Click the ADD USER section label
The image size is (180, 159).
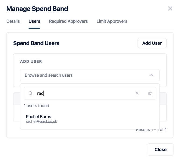[x=31, y=61]
